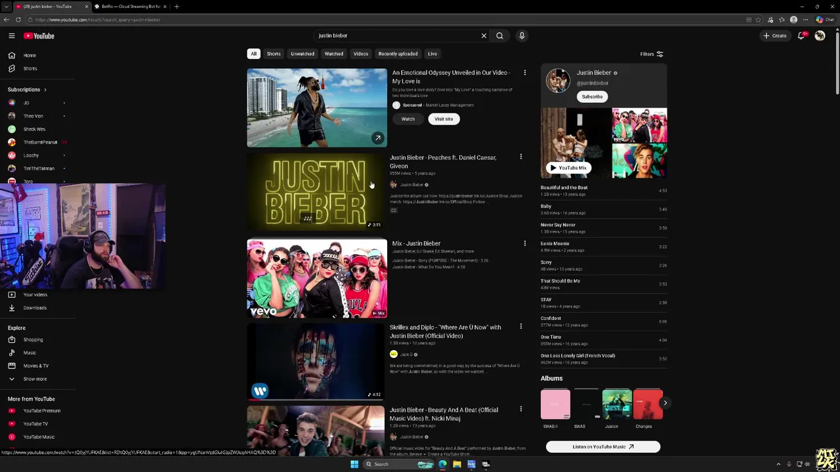Select the Live filter chip
This screenshot has width=840, height=472.
coord(432,54)
